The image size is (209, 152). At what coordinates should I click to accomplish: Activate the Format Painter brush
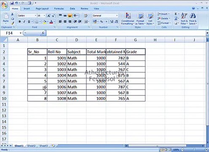[13, 23]
